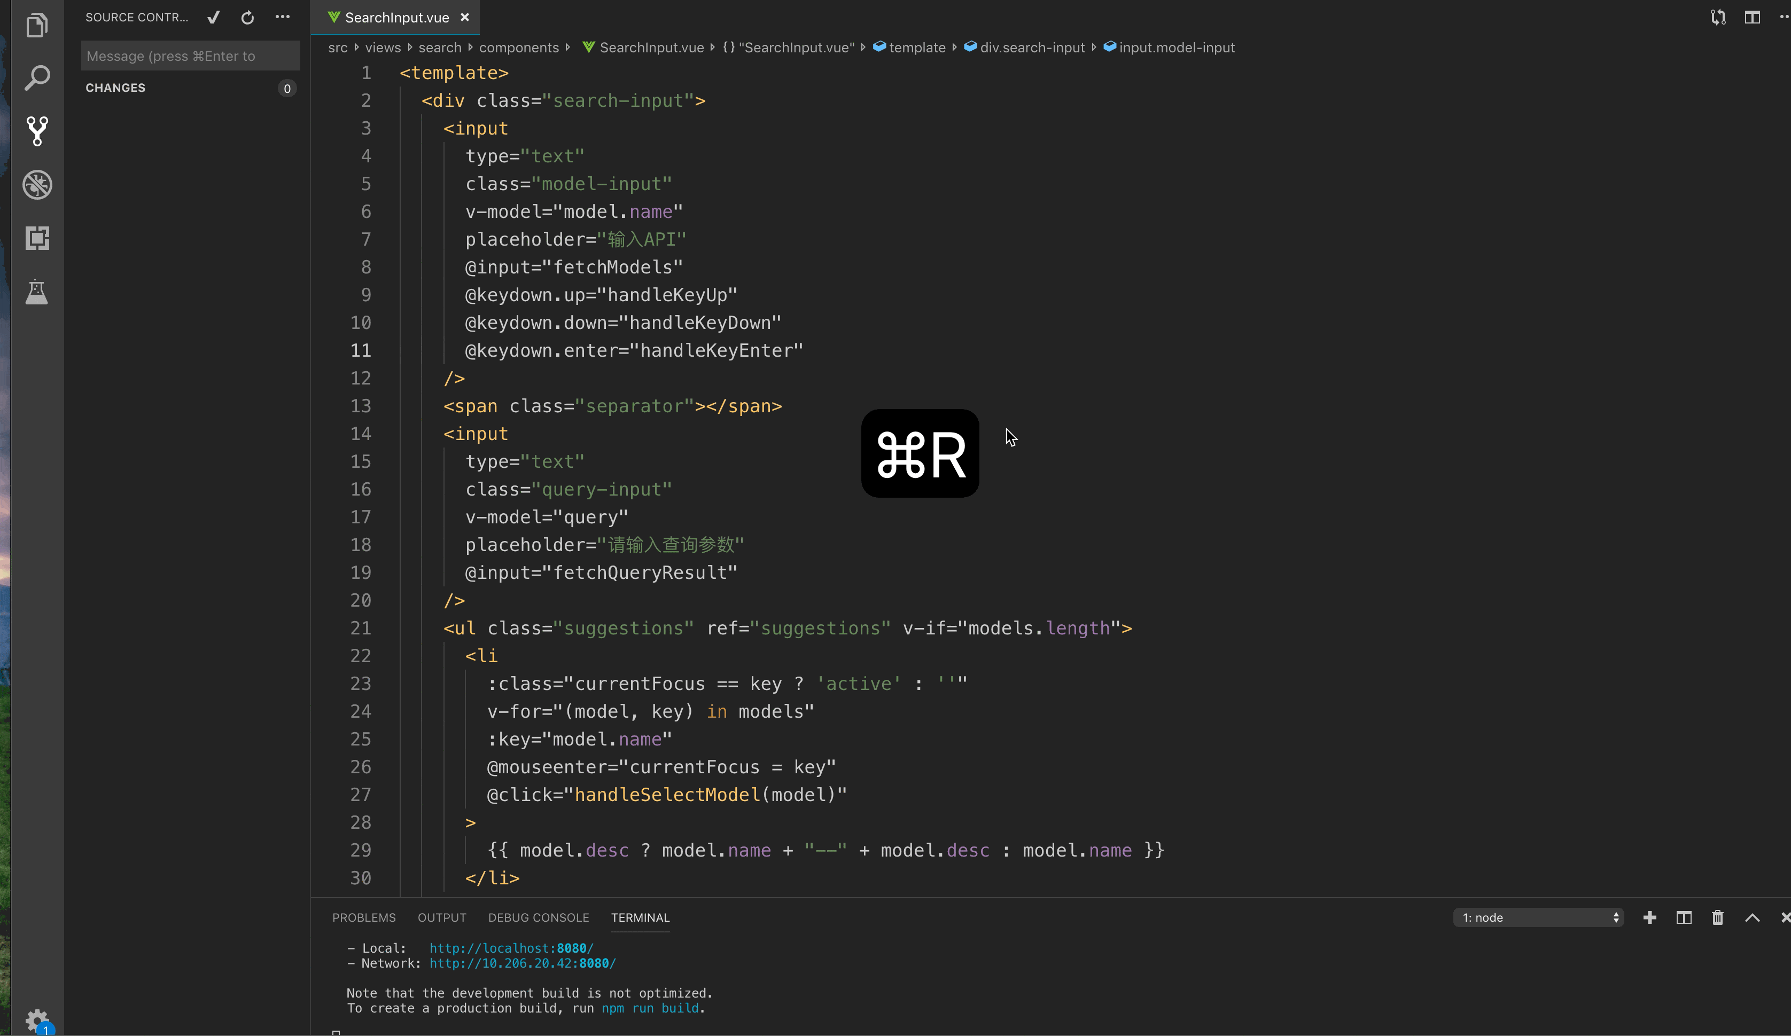Click 'fetchQueryResult' on line 19
The image size is (1791, 1036).
point(640,572)
